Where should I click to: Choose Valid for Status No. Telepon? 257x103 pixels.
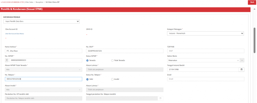coord(87,79)
